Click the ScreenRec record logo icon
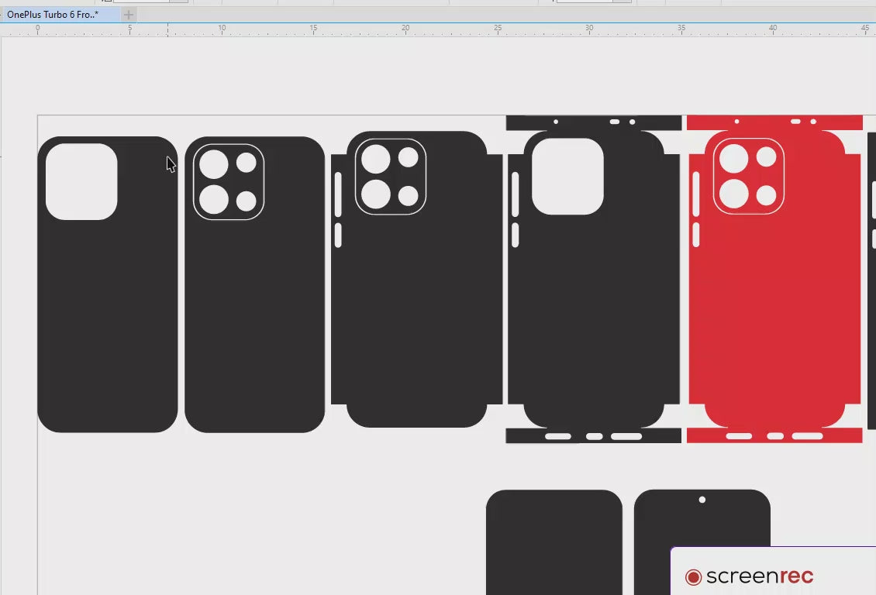876x595 pixels. [x=693, y=577]
